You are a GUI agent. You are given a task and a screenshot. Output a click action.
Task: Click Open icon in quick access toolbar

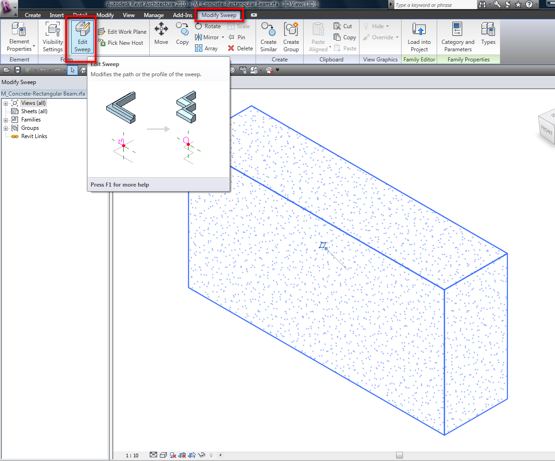coord(6,70)
